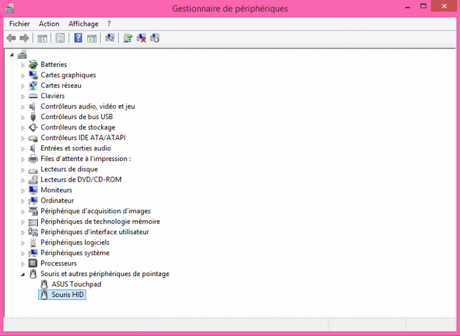Click the root computer node icon
Viewport: 460px width, 336px height.
click(22, 54)
